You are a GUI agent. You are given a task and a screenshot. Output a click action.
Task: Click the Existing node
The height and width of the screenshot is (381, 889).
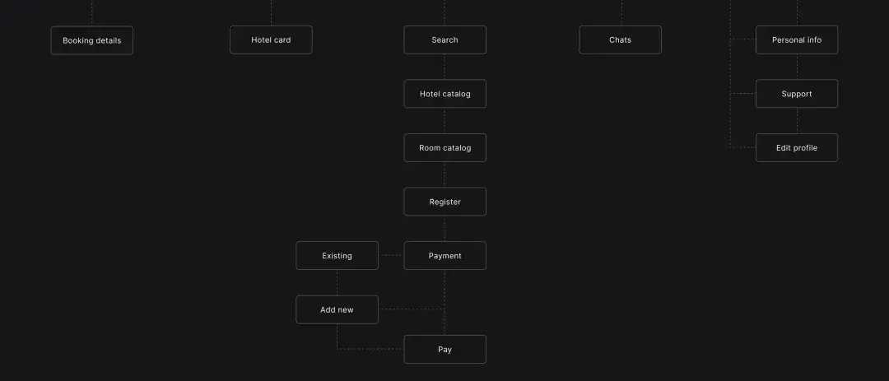[337, 256]
